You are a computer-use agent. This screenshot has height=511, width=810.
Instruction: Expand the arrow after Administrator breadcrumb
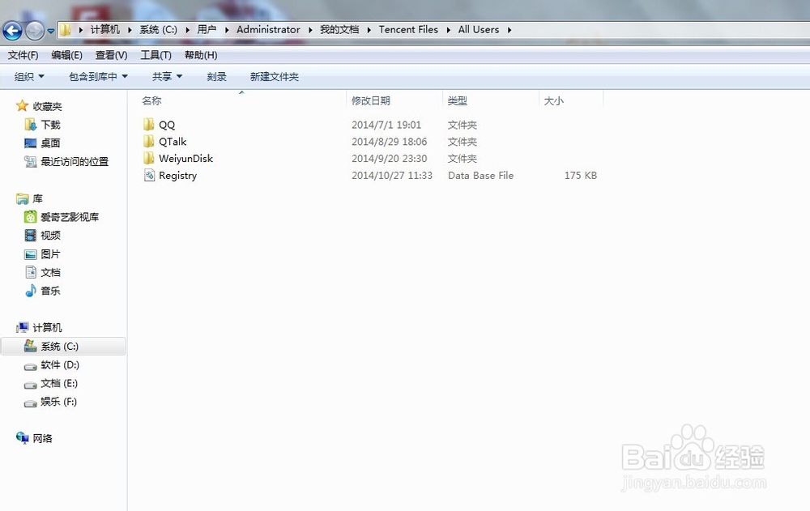pos(310,30)
